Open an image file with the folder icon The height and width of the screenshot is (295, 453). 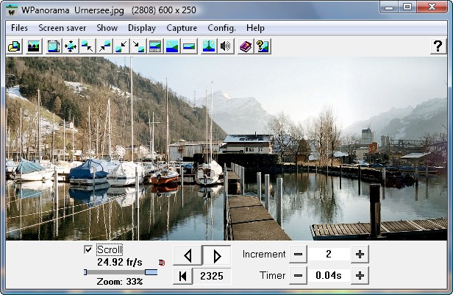pos(14,46)
